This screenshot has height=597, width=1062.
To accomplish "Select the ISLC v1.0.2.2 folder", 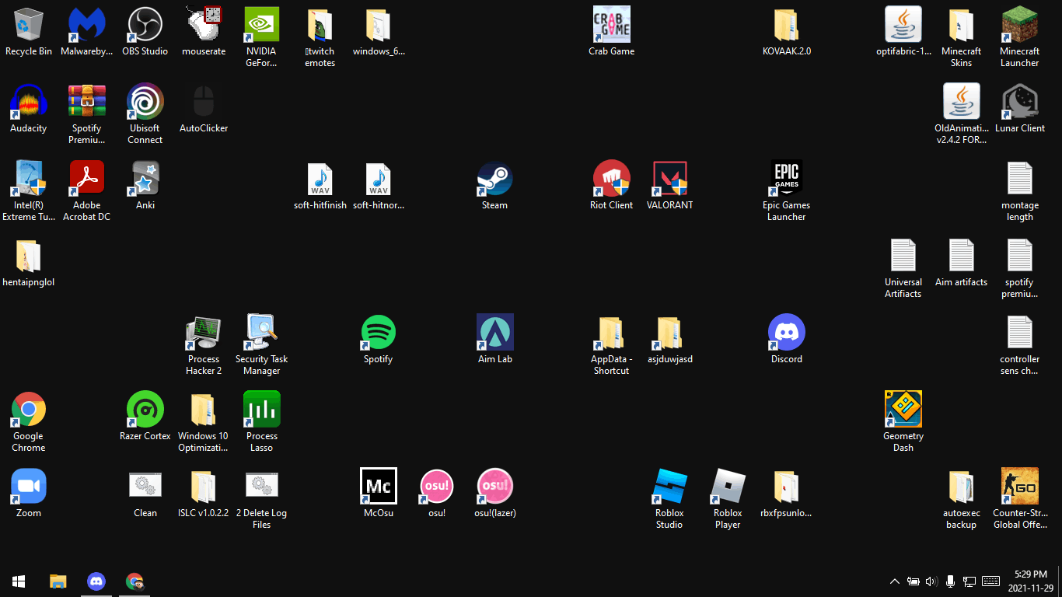I will [204, 487].
